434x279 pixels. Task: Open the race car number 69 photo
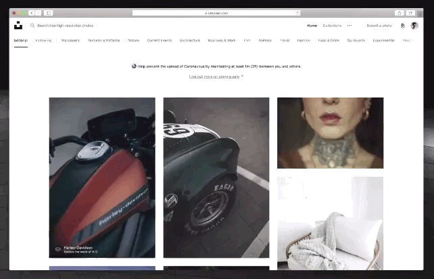point(216,177)
